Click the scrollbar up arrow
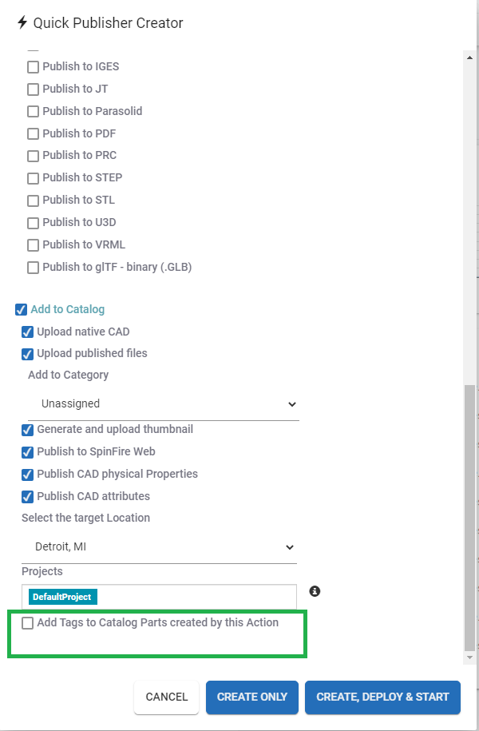The height and width of the screenshot is (731, 479). [469, 58]
